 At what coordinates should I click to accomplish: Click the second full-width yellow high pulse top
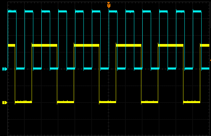click(86, 45)
